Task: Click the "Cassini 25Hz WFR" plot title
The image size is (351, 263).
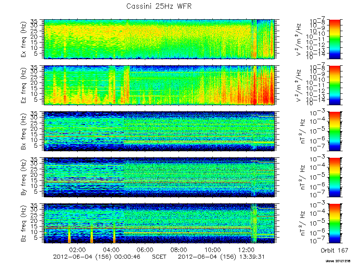Action: (x=159, y=6)
